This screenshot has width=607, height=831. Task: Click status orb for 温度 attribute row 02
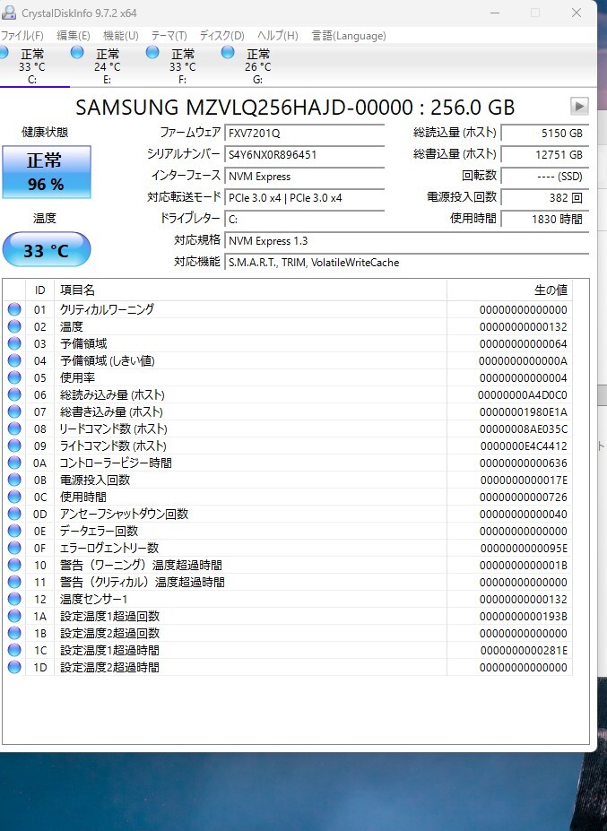click(14, 326)
